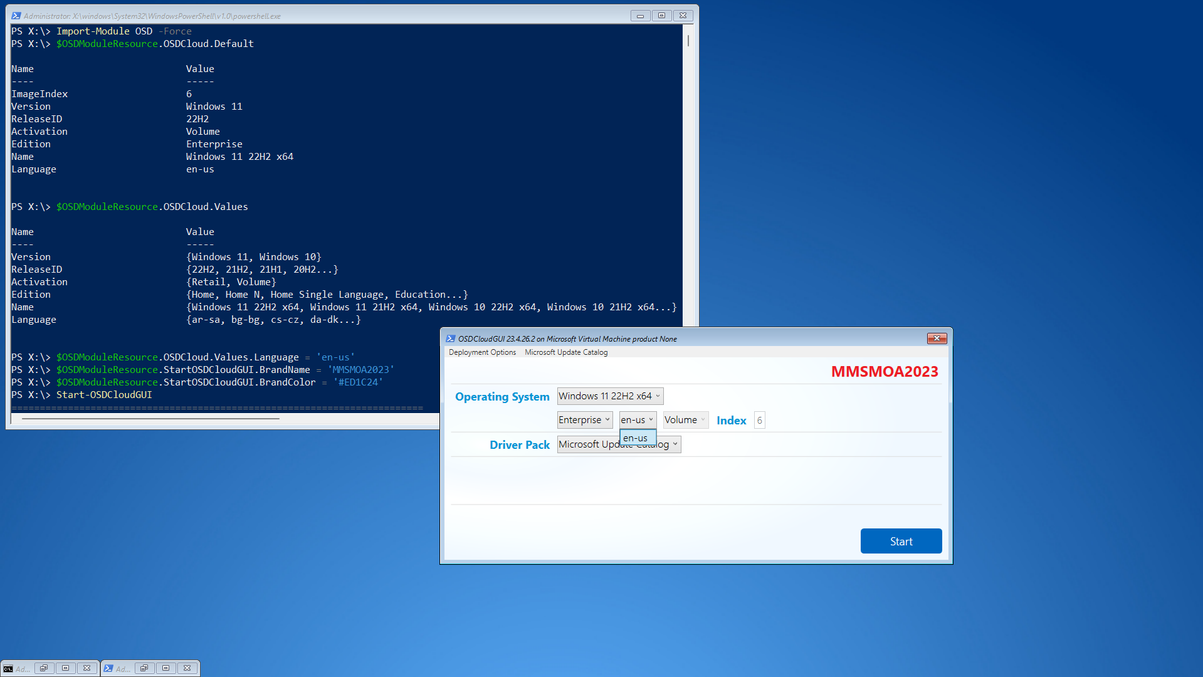
Task: Maximize the minimized command prompt window
Action: [x=65, y=668]
